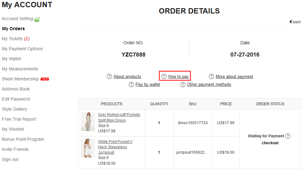Select My Wishlist from account menu
The width and height of the screenshot is (302, 170).
[x=13, y=129]
